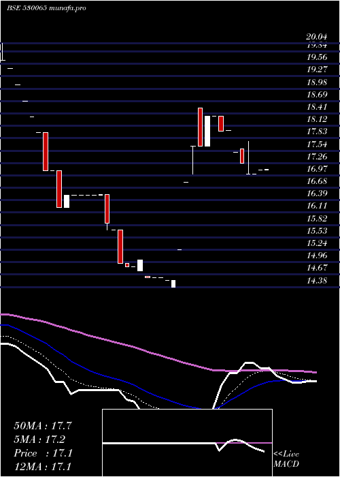Select the 19.56 price level label

point(317,57)
